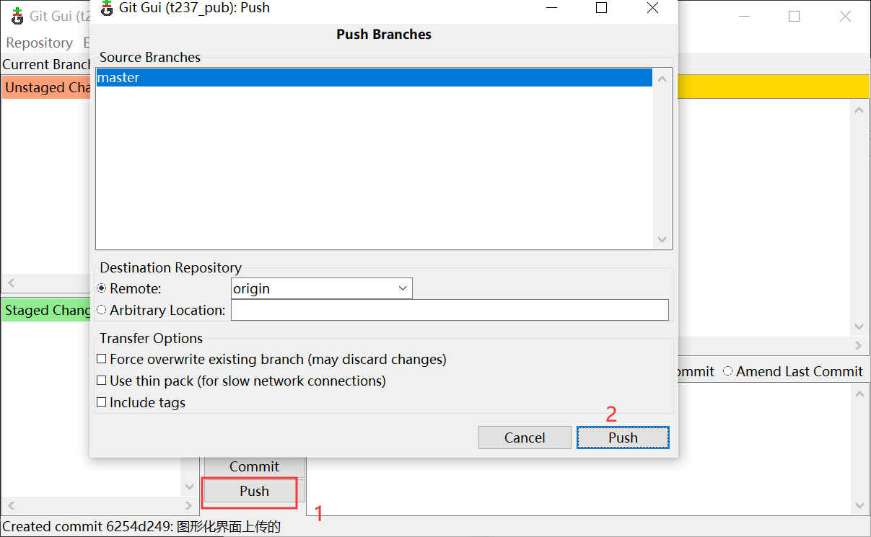The height and width of the screenshot is (537, 871).
Task: Select the Arbitrary Location radio button
Action: (x=102, y=309)
